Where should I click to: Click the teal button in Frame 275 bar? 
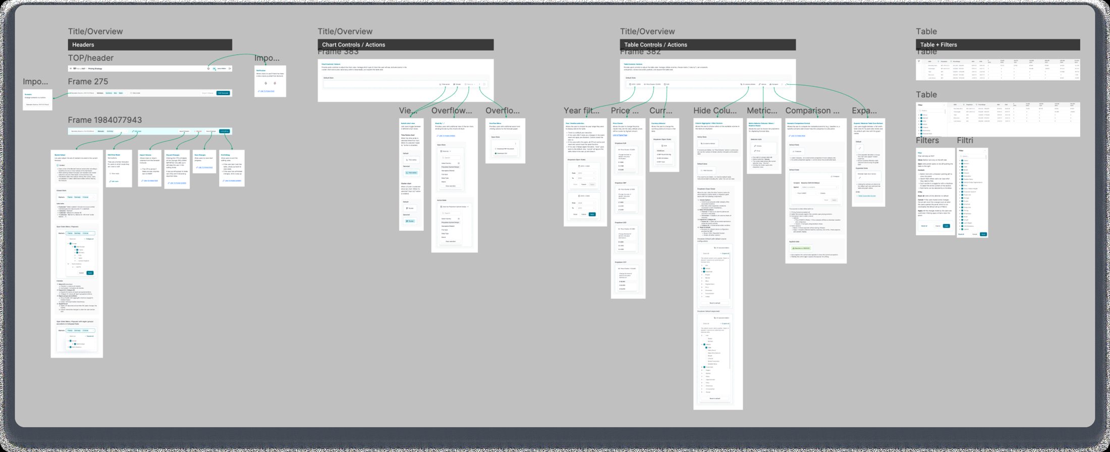[x=223, y=93]
